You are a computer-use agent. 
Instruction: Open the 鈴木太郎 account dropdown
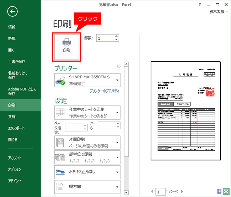click(x=219, y=12)
